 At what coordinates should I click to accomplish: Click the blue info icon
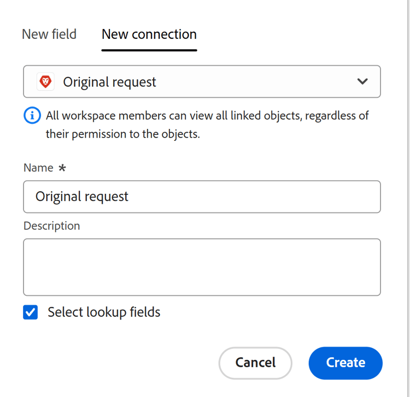point(32,116)
